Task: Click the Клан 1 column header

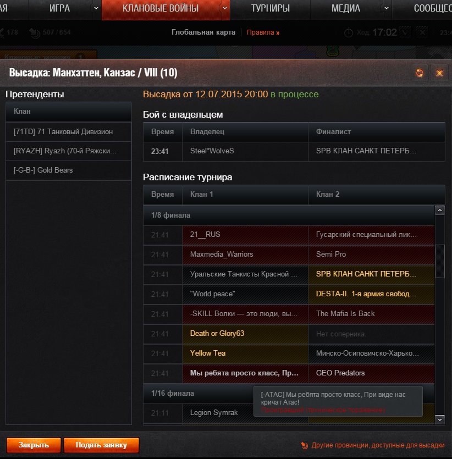Action: [245, 195]
